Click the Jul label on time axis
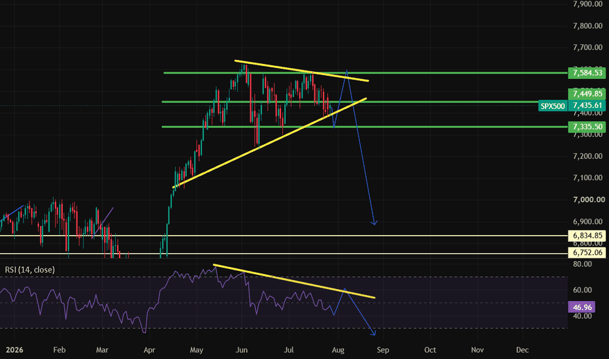This screenshot has height=359, width=609. pyautogui.click(x=289, y=350)
